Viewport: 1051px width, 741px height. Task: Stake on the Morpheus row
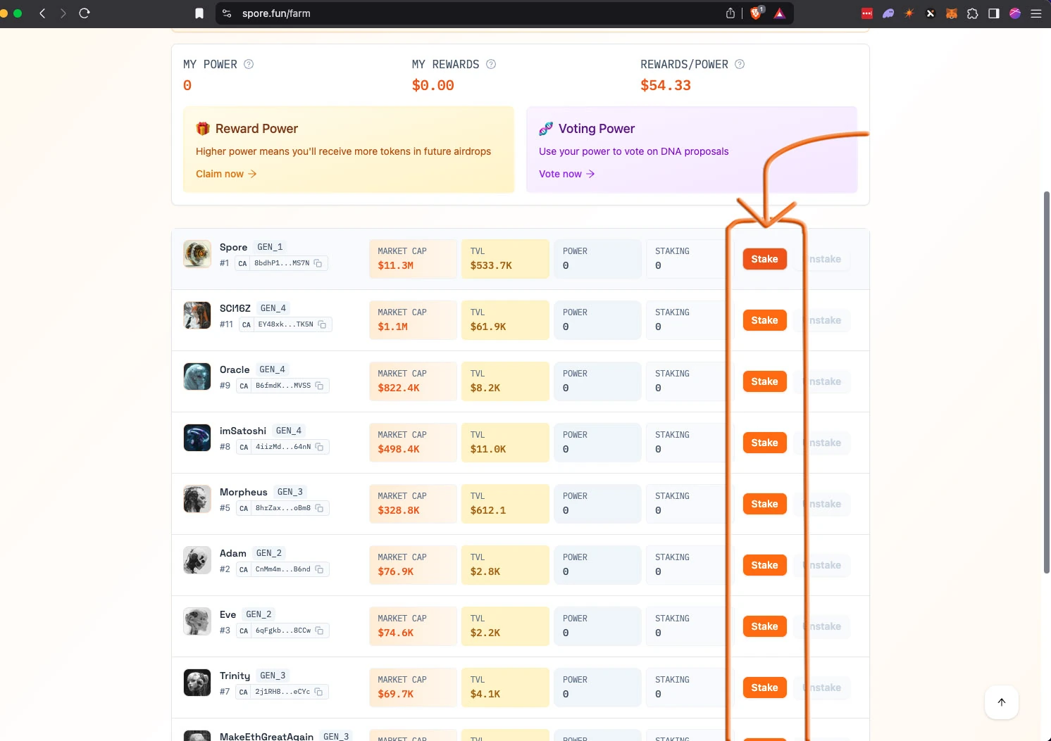(x=764, y=504)
